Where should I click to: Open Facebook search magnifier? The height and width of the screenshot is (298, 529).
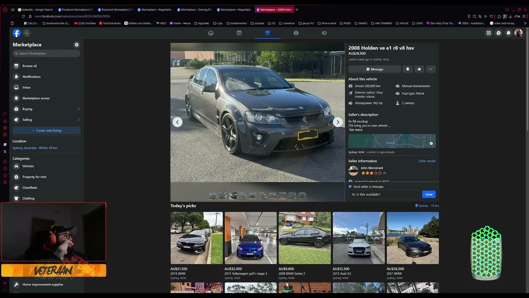(x=26, y=33)
